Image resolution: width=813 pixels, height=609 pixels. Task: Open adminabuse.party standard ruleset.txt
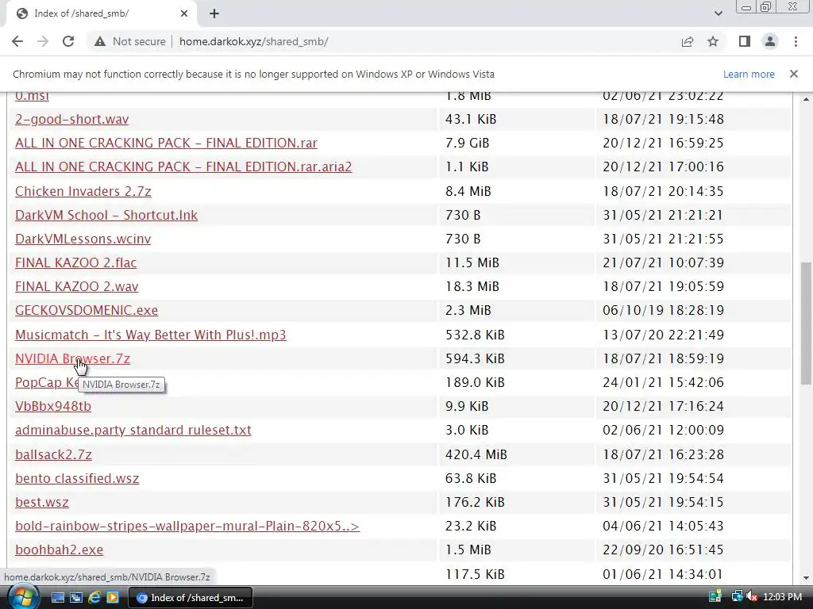[133, 430]
